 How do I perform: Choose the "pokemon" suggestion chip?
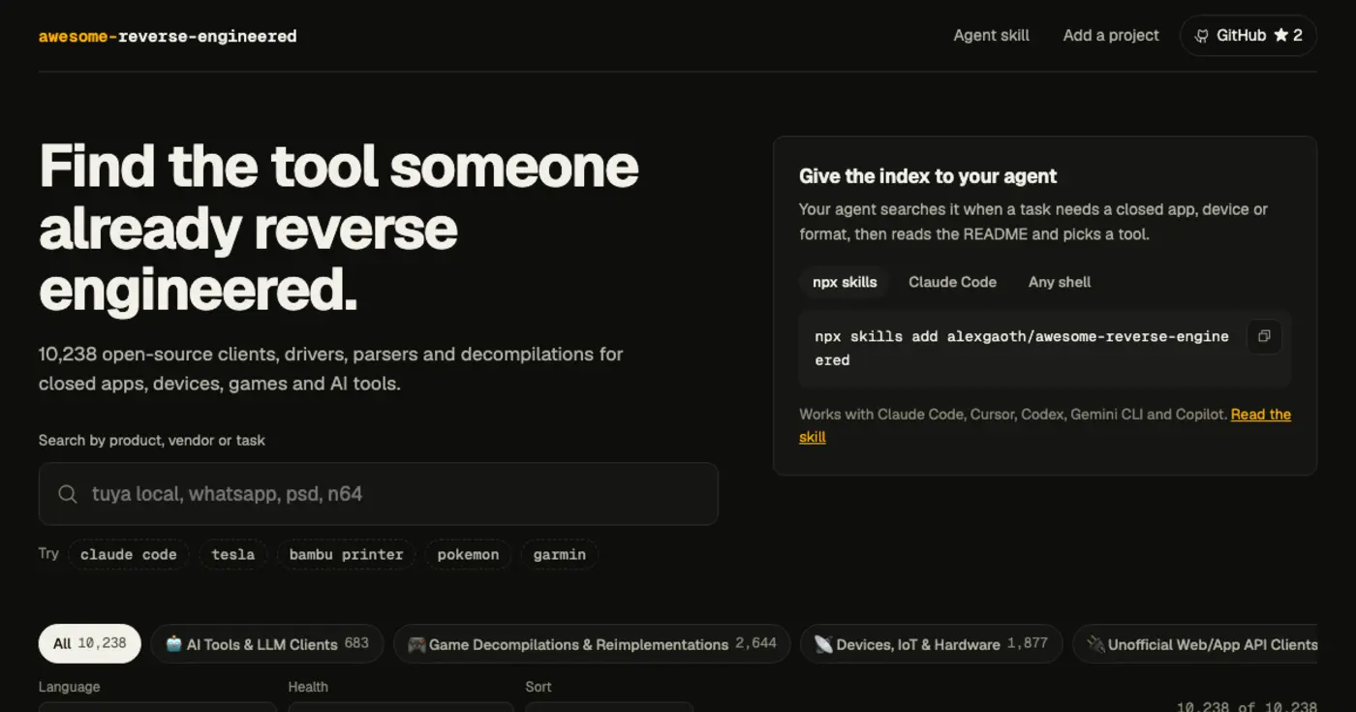tap(468, 555)
